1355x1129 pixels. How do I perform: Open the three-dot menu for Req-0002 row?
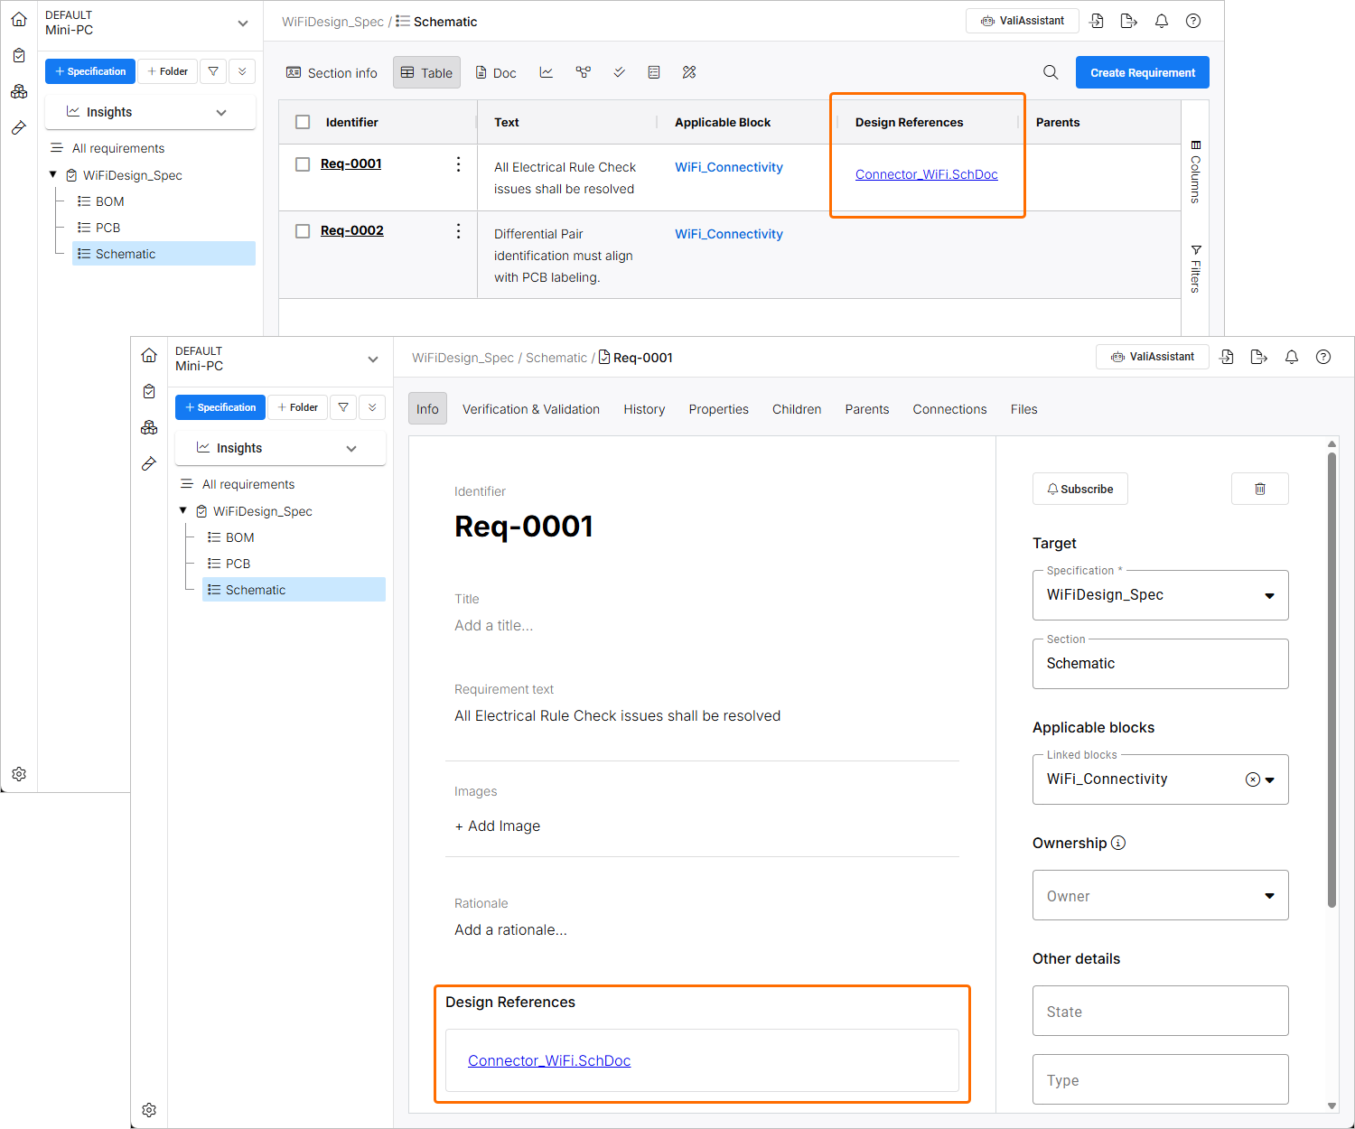point(458,231)
